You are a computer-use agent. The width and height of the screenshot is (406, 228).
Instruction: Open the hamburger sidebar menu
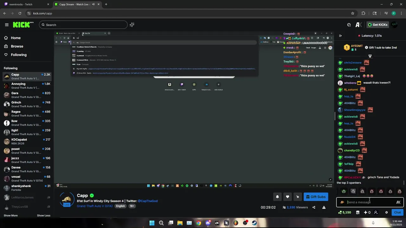[x=7, y=25]
